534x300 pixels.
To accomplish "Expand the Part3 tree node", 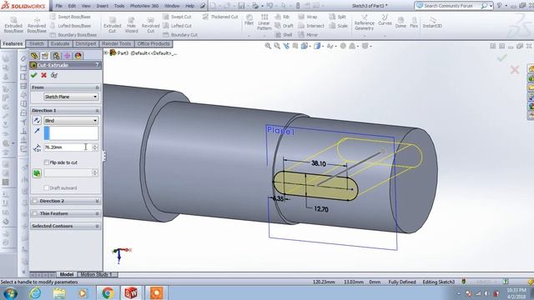I will tap(106, 52).
